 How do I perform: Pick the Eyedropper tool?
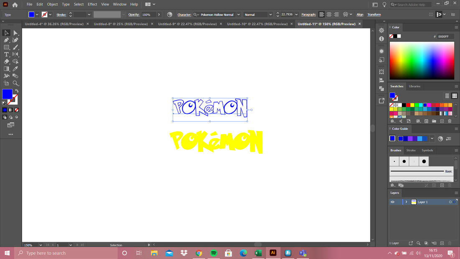[x=15, y=69]
